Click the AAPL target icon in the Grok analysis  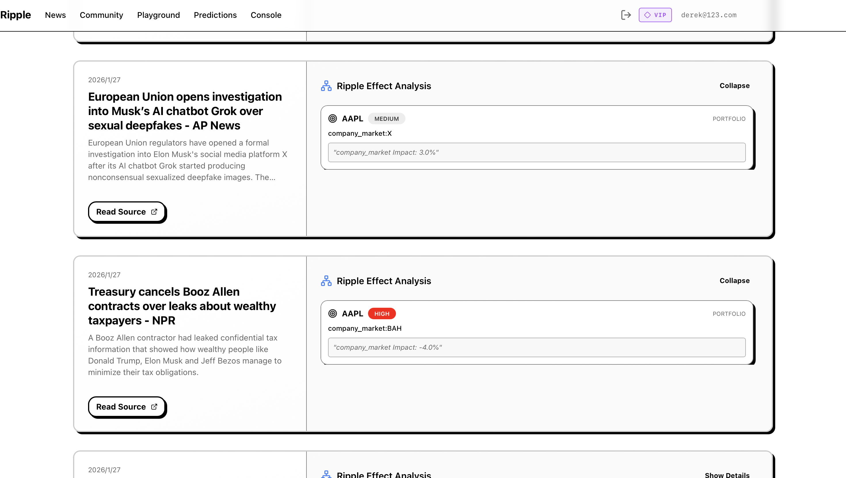click(x=332, y=118)
